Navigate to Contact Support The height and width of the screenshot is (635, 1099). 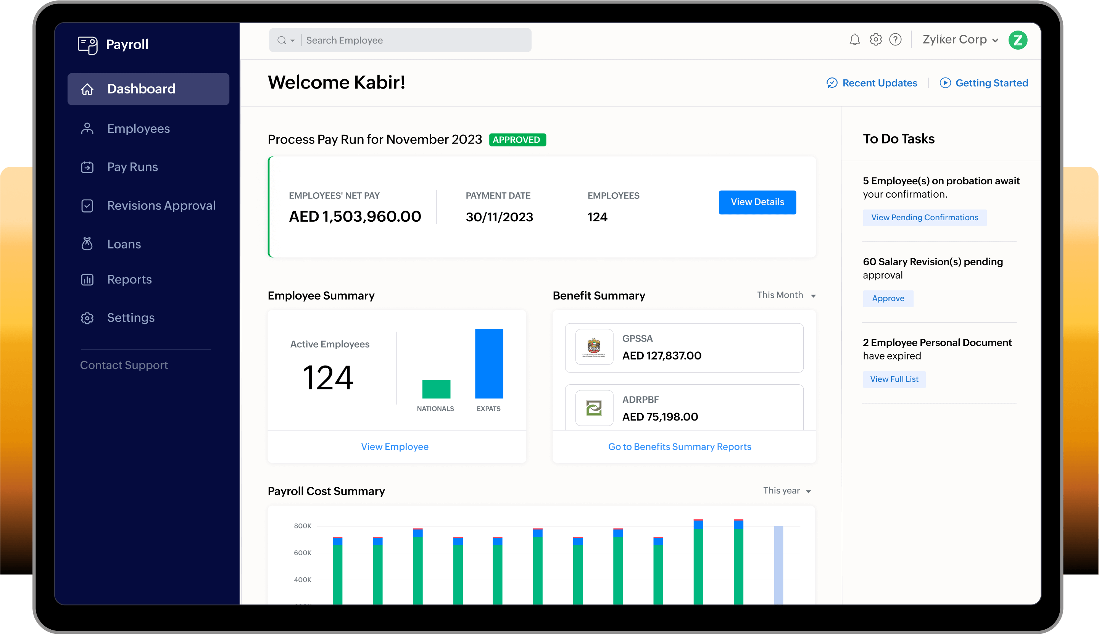click(x=124, y=365)
